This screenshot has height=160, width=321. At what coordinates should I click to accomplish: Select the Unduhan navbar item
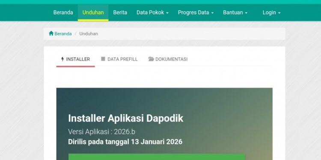pyautogui.click(x=93, y=12)
